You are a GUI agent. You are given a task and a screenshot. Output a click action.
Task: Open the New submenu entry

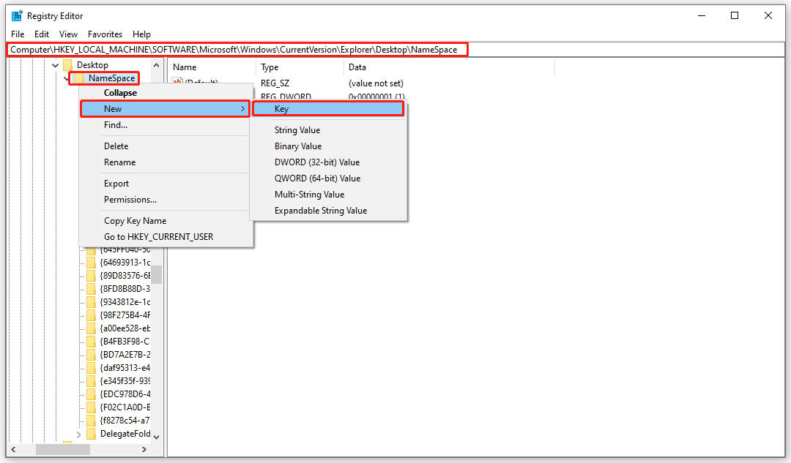tap(165, 109)
